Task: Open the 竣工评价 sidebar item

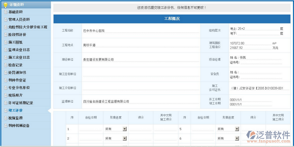Action: coord(15,110)
